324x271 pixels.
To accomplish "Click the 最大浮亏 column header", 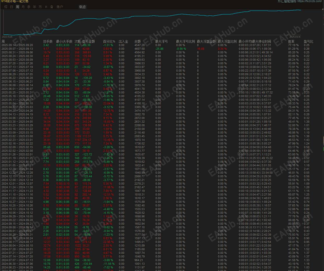I will coord(161,41).
